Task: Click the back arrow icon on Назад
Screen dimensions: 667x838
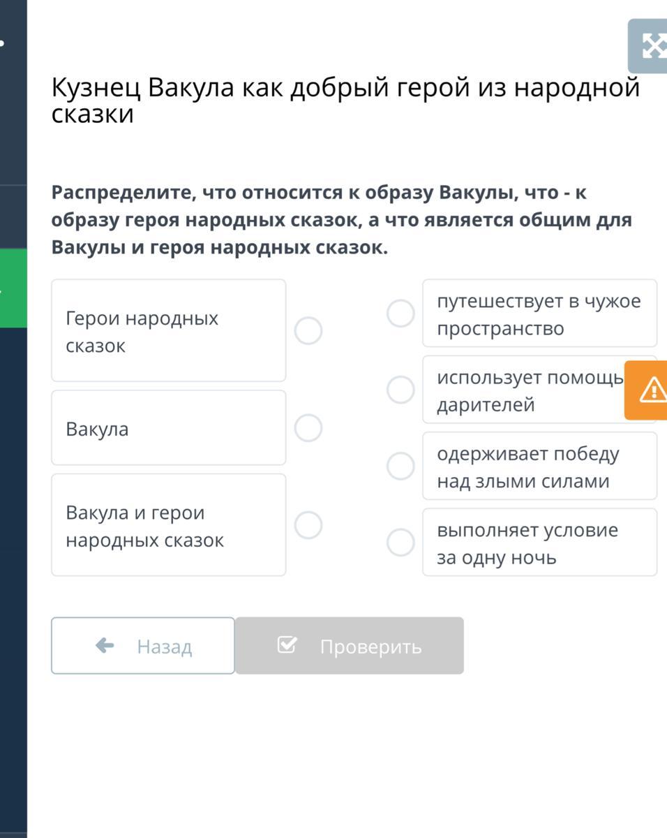Action: click(105, 645)
